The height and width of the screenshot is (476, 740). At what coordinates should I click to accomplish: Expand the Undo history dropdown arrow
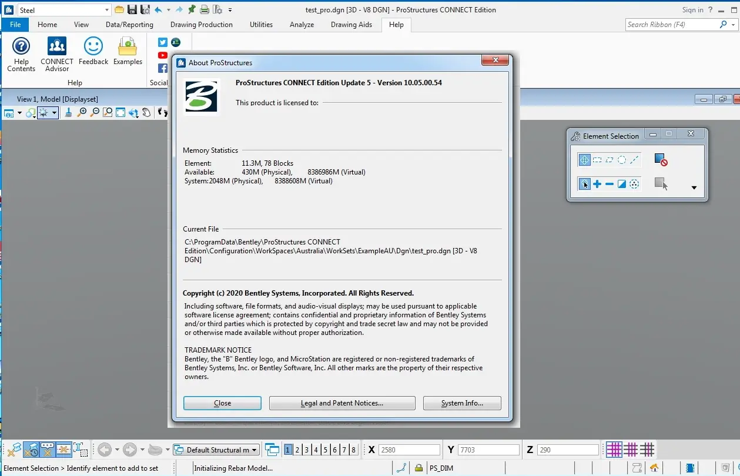click(168, 10)
